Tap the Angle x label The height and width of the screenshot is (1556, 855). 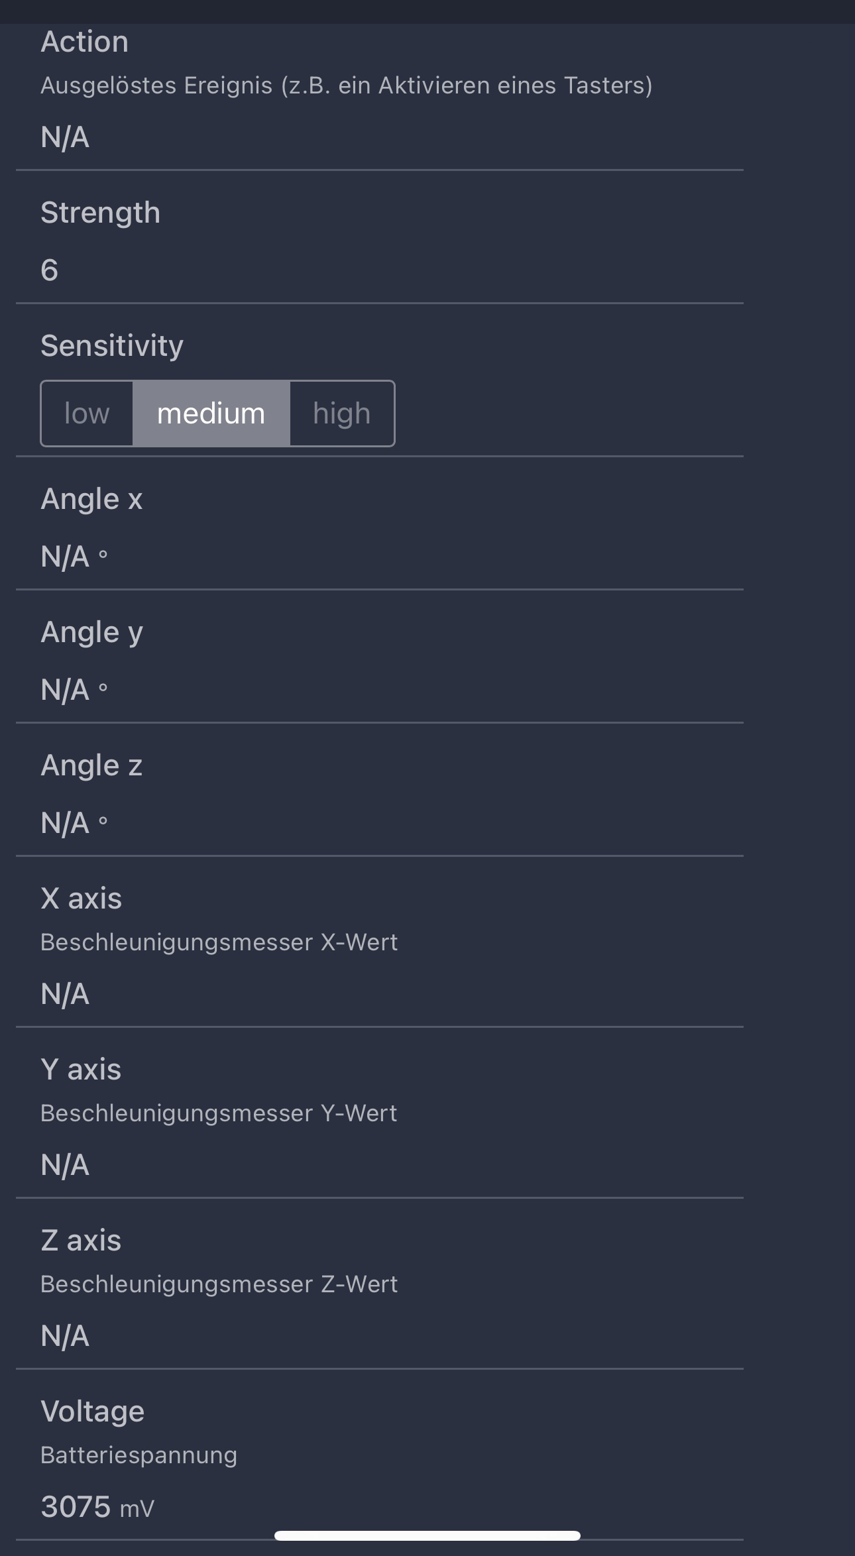click(x=91, y=499)
